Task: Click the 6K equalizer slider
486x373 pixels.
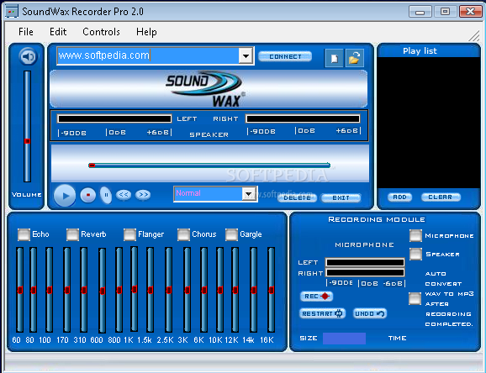Action: pos(204,290)
